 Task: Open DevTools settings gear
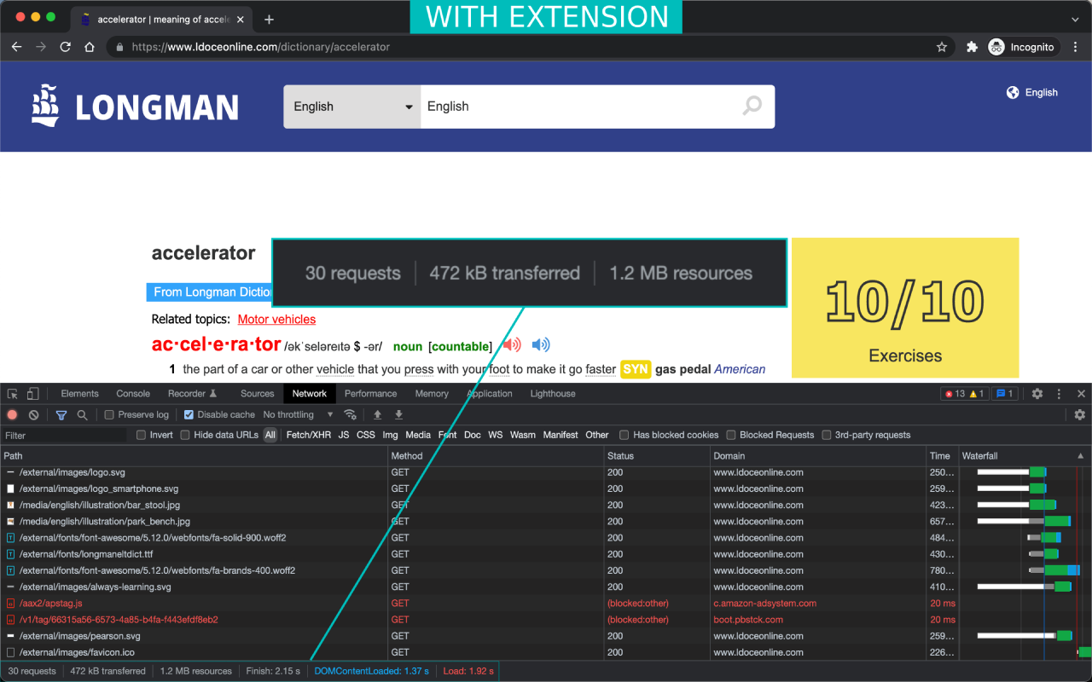pyautogui.click(x=1037, y=394)
